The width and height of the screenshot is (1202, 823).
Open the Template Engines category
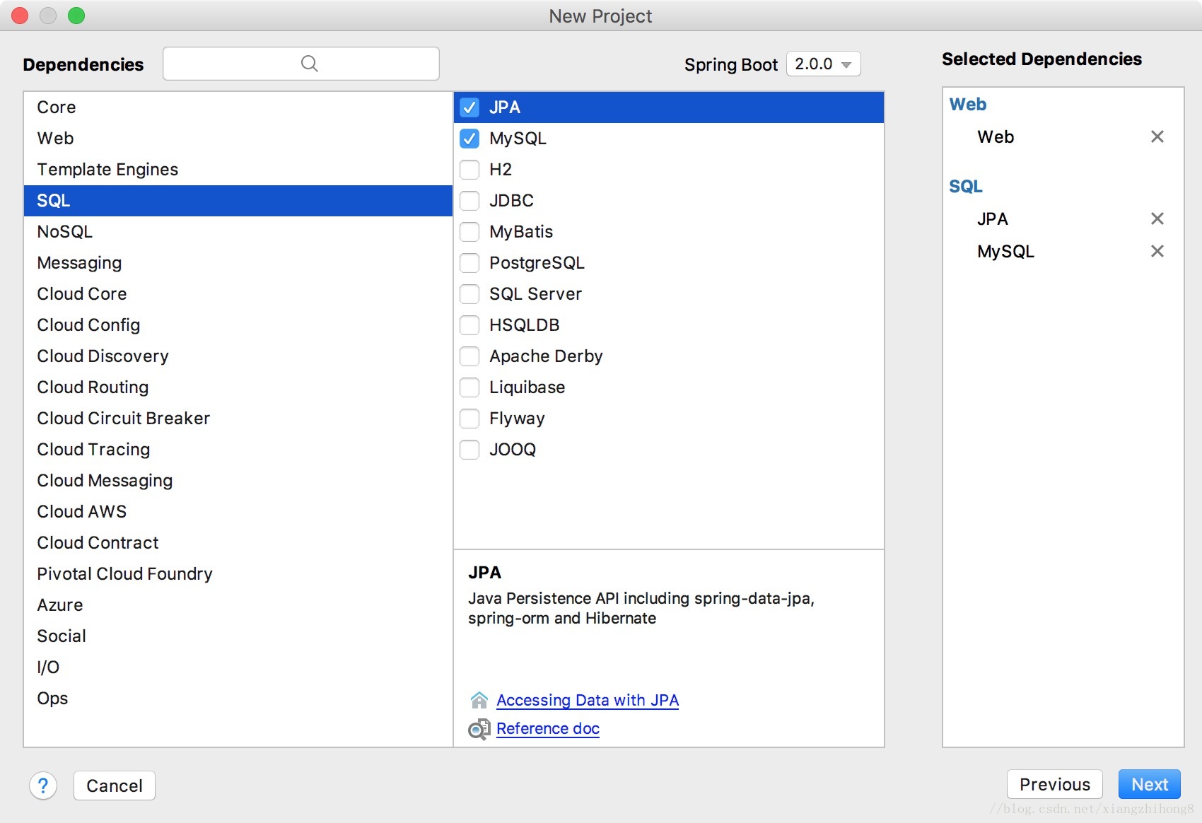238,170
